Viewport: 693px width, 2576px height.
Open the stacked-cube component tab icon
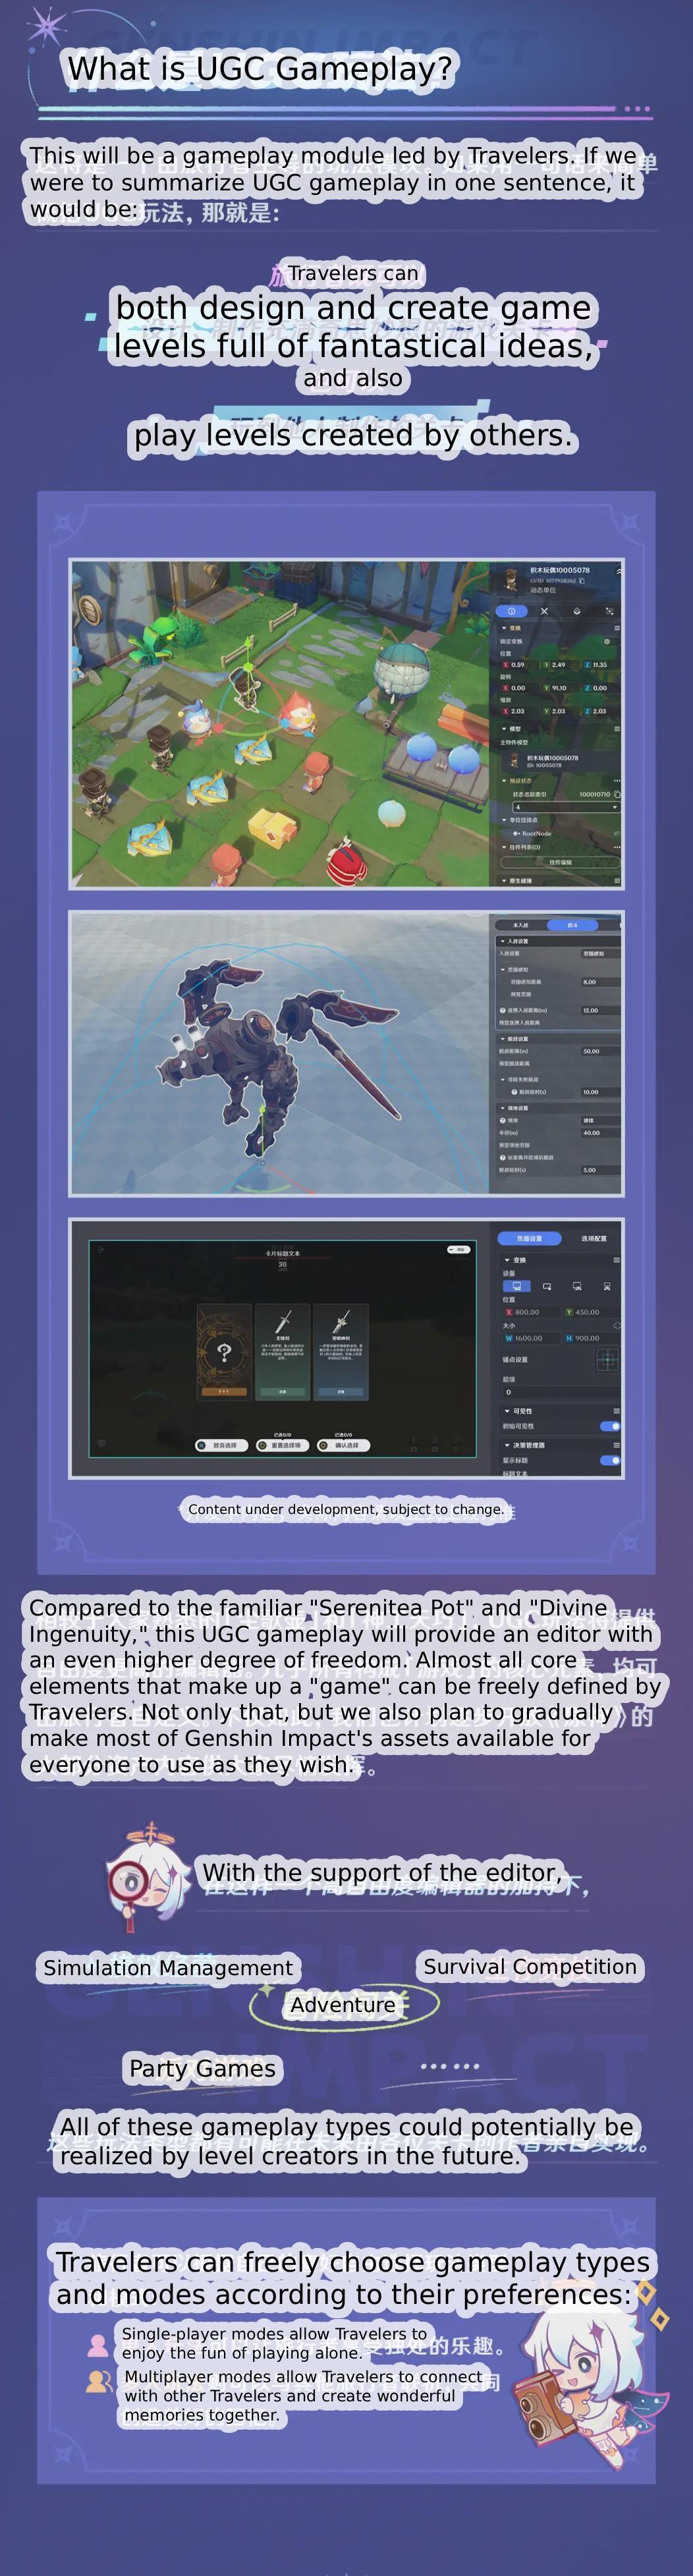577,612
